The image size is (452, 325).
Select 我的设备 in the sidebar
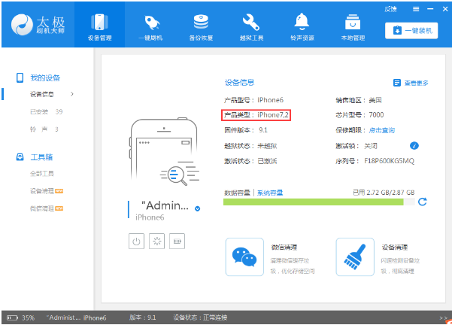point(45,77)
